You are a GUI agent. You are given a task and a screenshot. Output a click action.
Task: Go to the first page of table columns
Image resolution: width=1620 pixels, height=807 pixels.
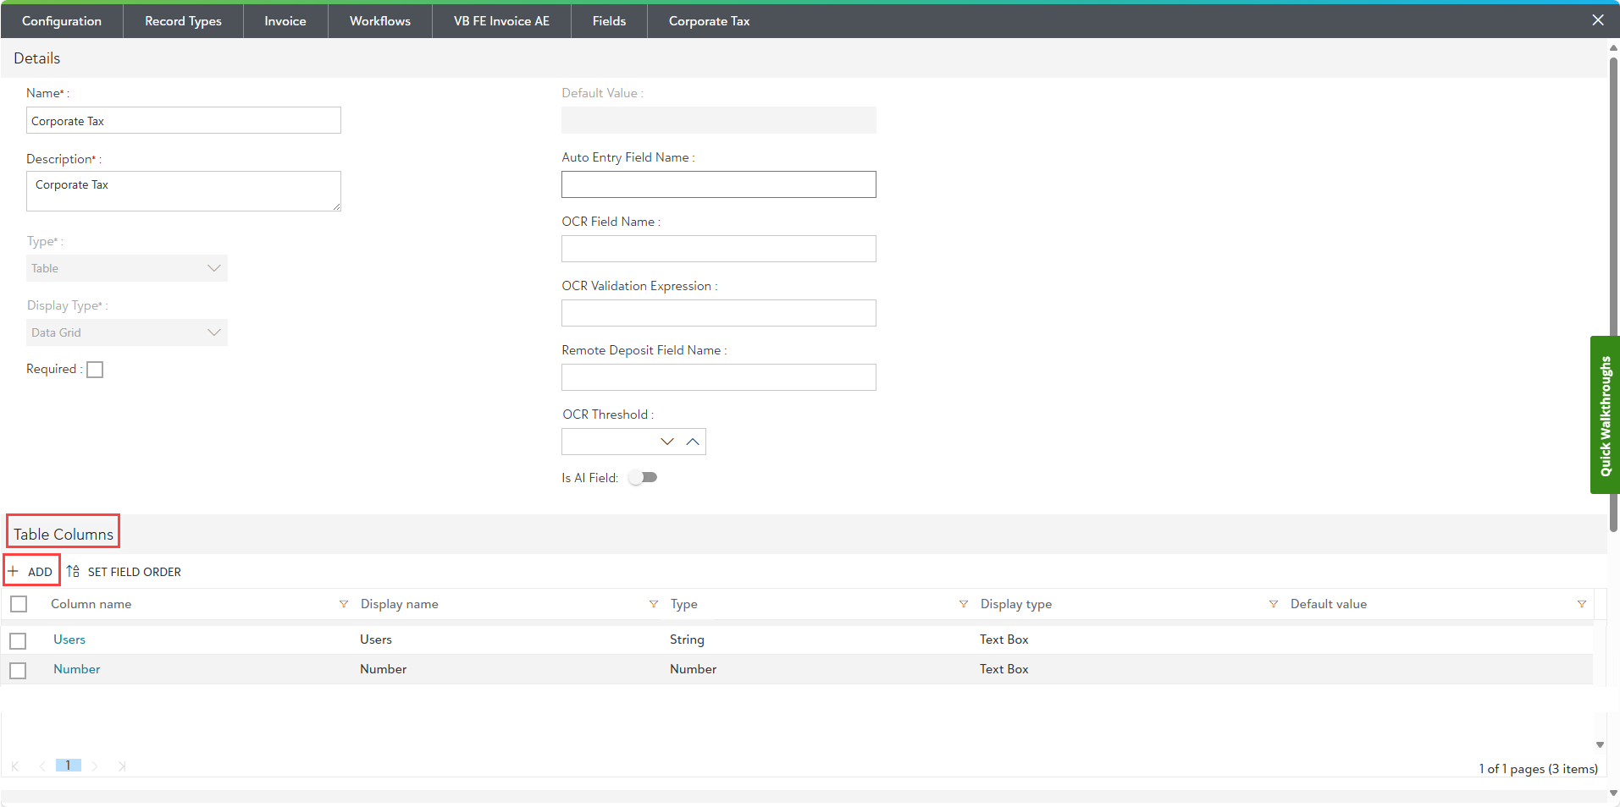(15, 766)
